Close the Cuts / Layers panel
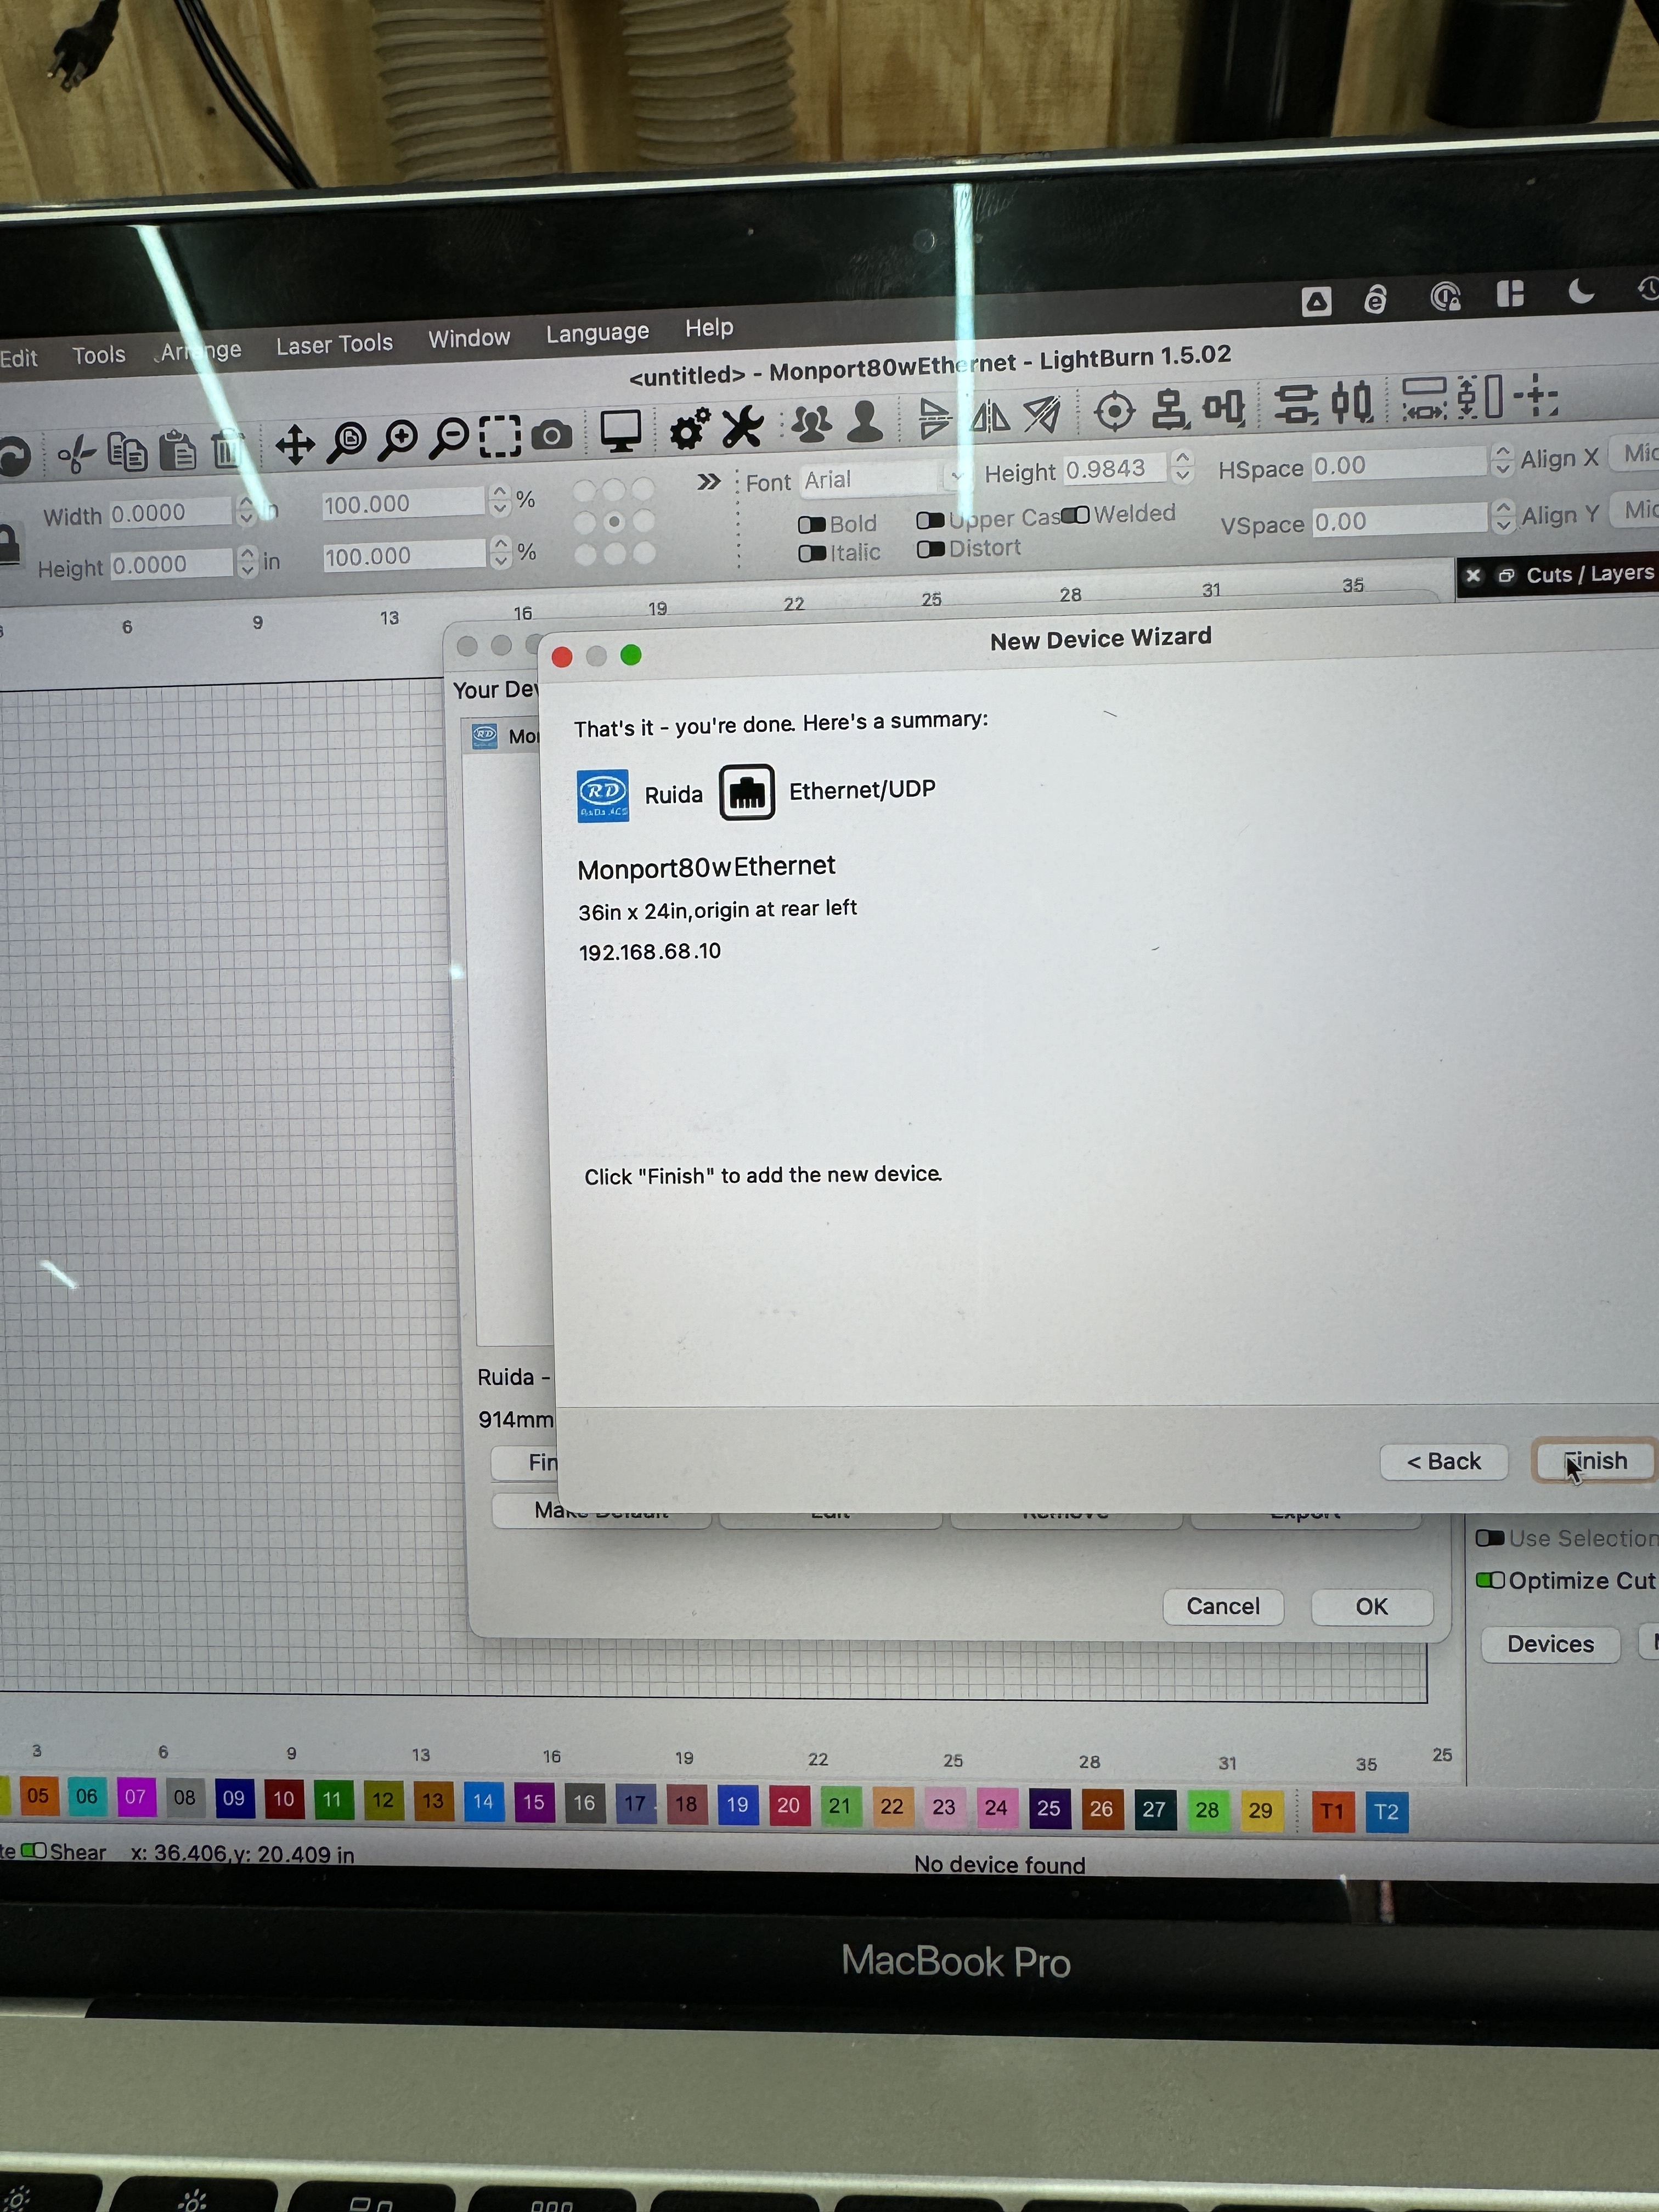This screenshot has height=2212, width=1659. 1473,576
